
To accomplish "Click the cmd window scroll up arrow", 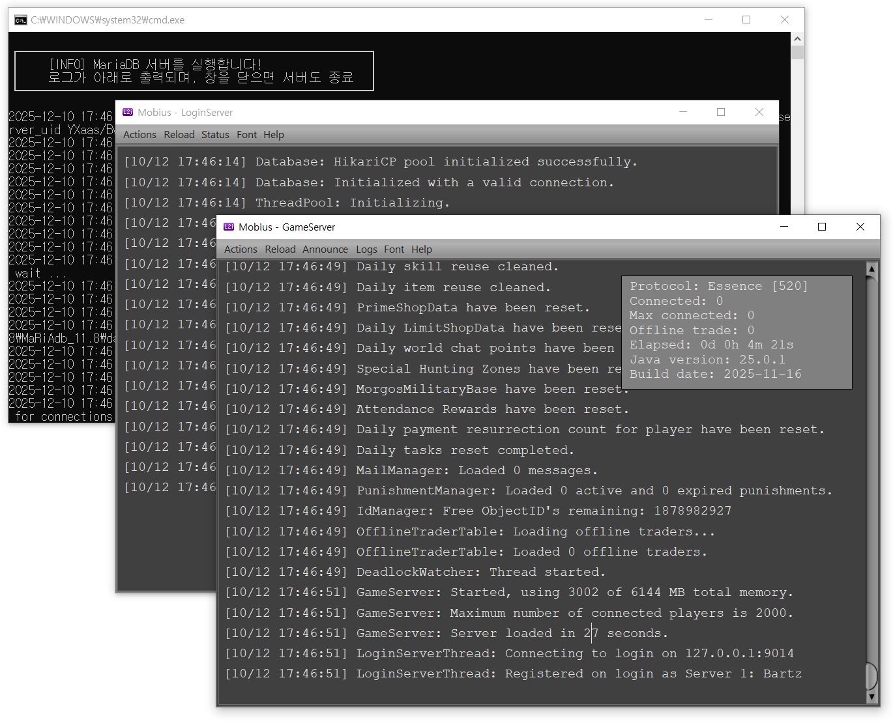I will 797,39.
